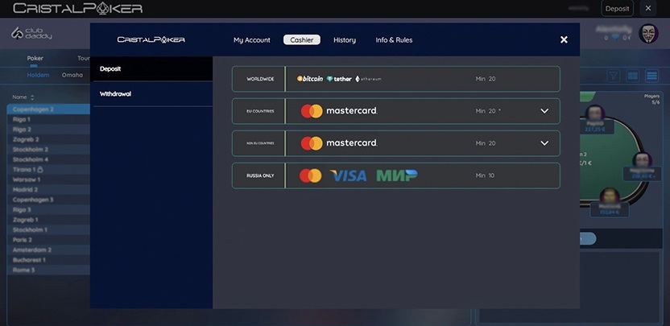Click the WORLDWIDE label
The height and width of the screenshot is (326, 670).
[260, 79]
